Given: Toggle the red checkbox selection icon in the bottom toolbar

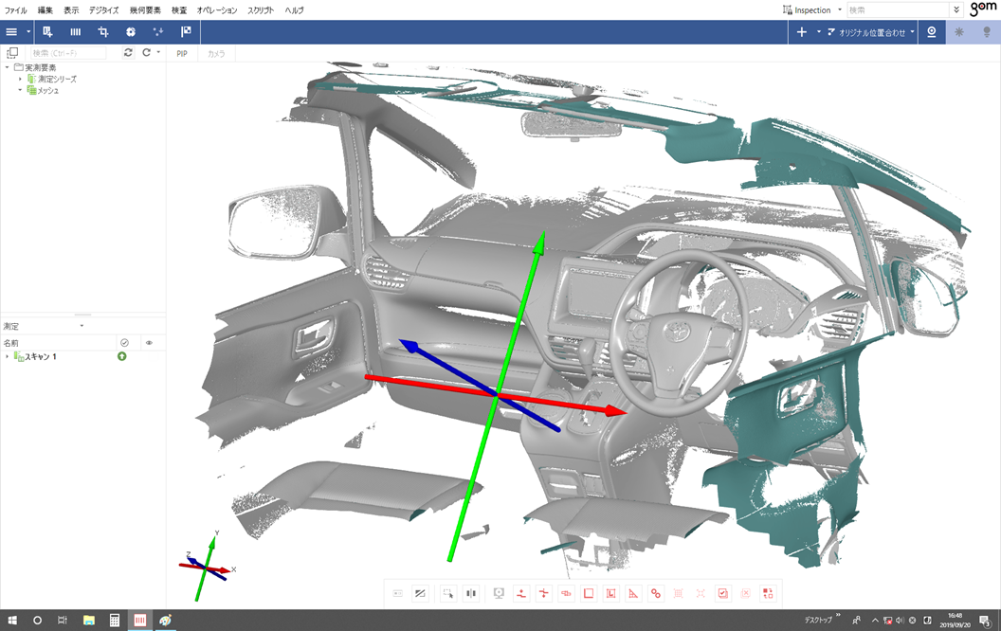Looking at the screenshot, I should click(722, 593).
